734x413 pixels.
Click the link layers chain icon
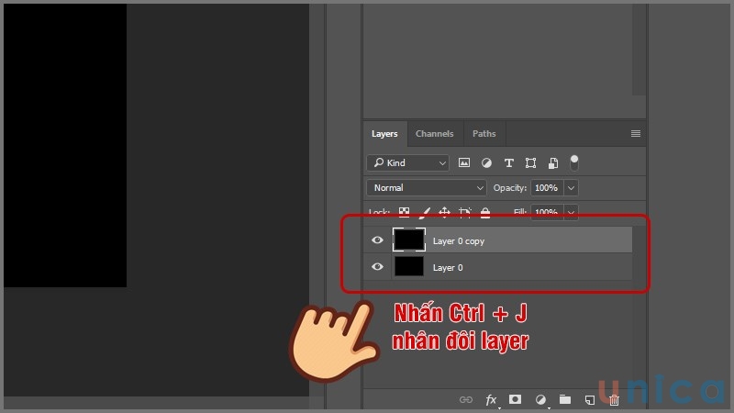pyautogui.click(x=466, y=400)
